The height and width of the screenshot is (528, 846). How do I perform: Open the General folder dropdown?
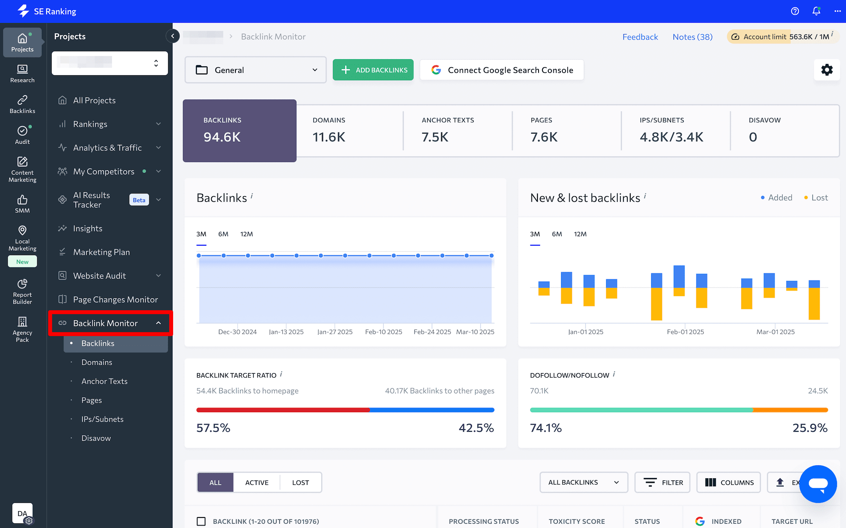tap(255, 70)
